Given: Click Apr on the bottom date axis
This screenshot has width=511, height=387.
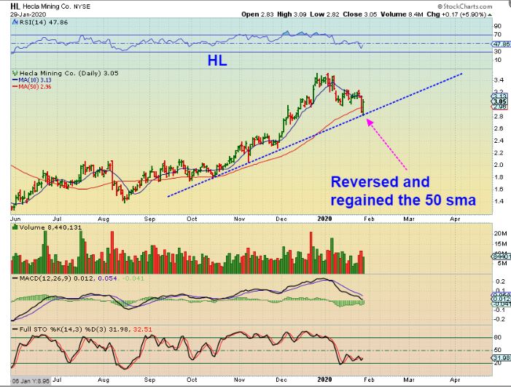Looking at the screenshot, I should pyautogui.click(x=455, y=380).
